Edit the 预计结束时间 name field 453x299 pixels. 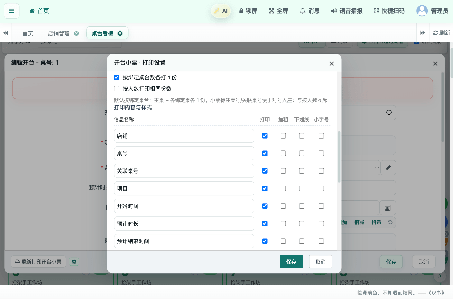click(x=184, y=241)
